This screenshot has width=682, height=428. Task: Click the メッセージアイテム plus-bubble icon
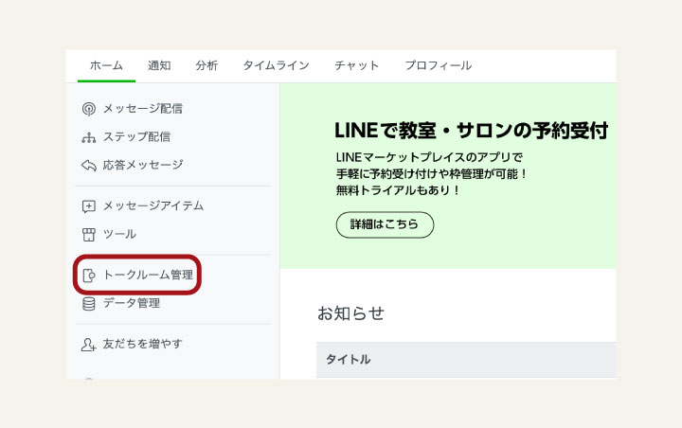pos(89,206)
